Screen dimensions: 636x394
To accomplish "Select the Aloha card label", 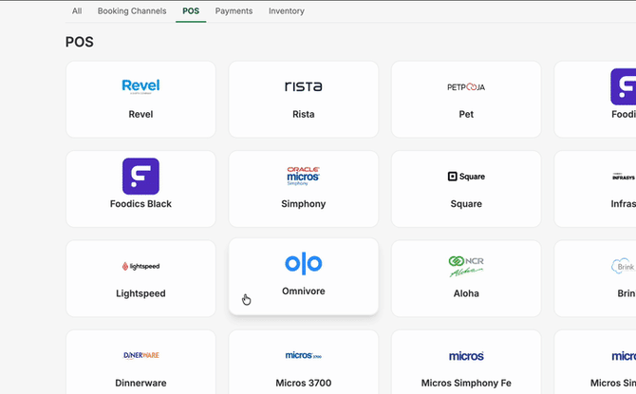I will pos(466,293).
